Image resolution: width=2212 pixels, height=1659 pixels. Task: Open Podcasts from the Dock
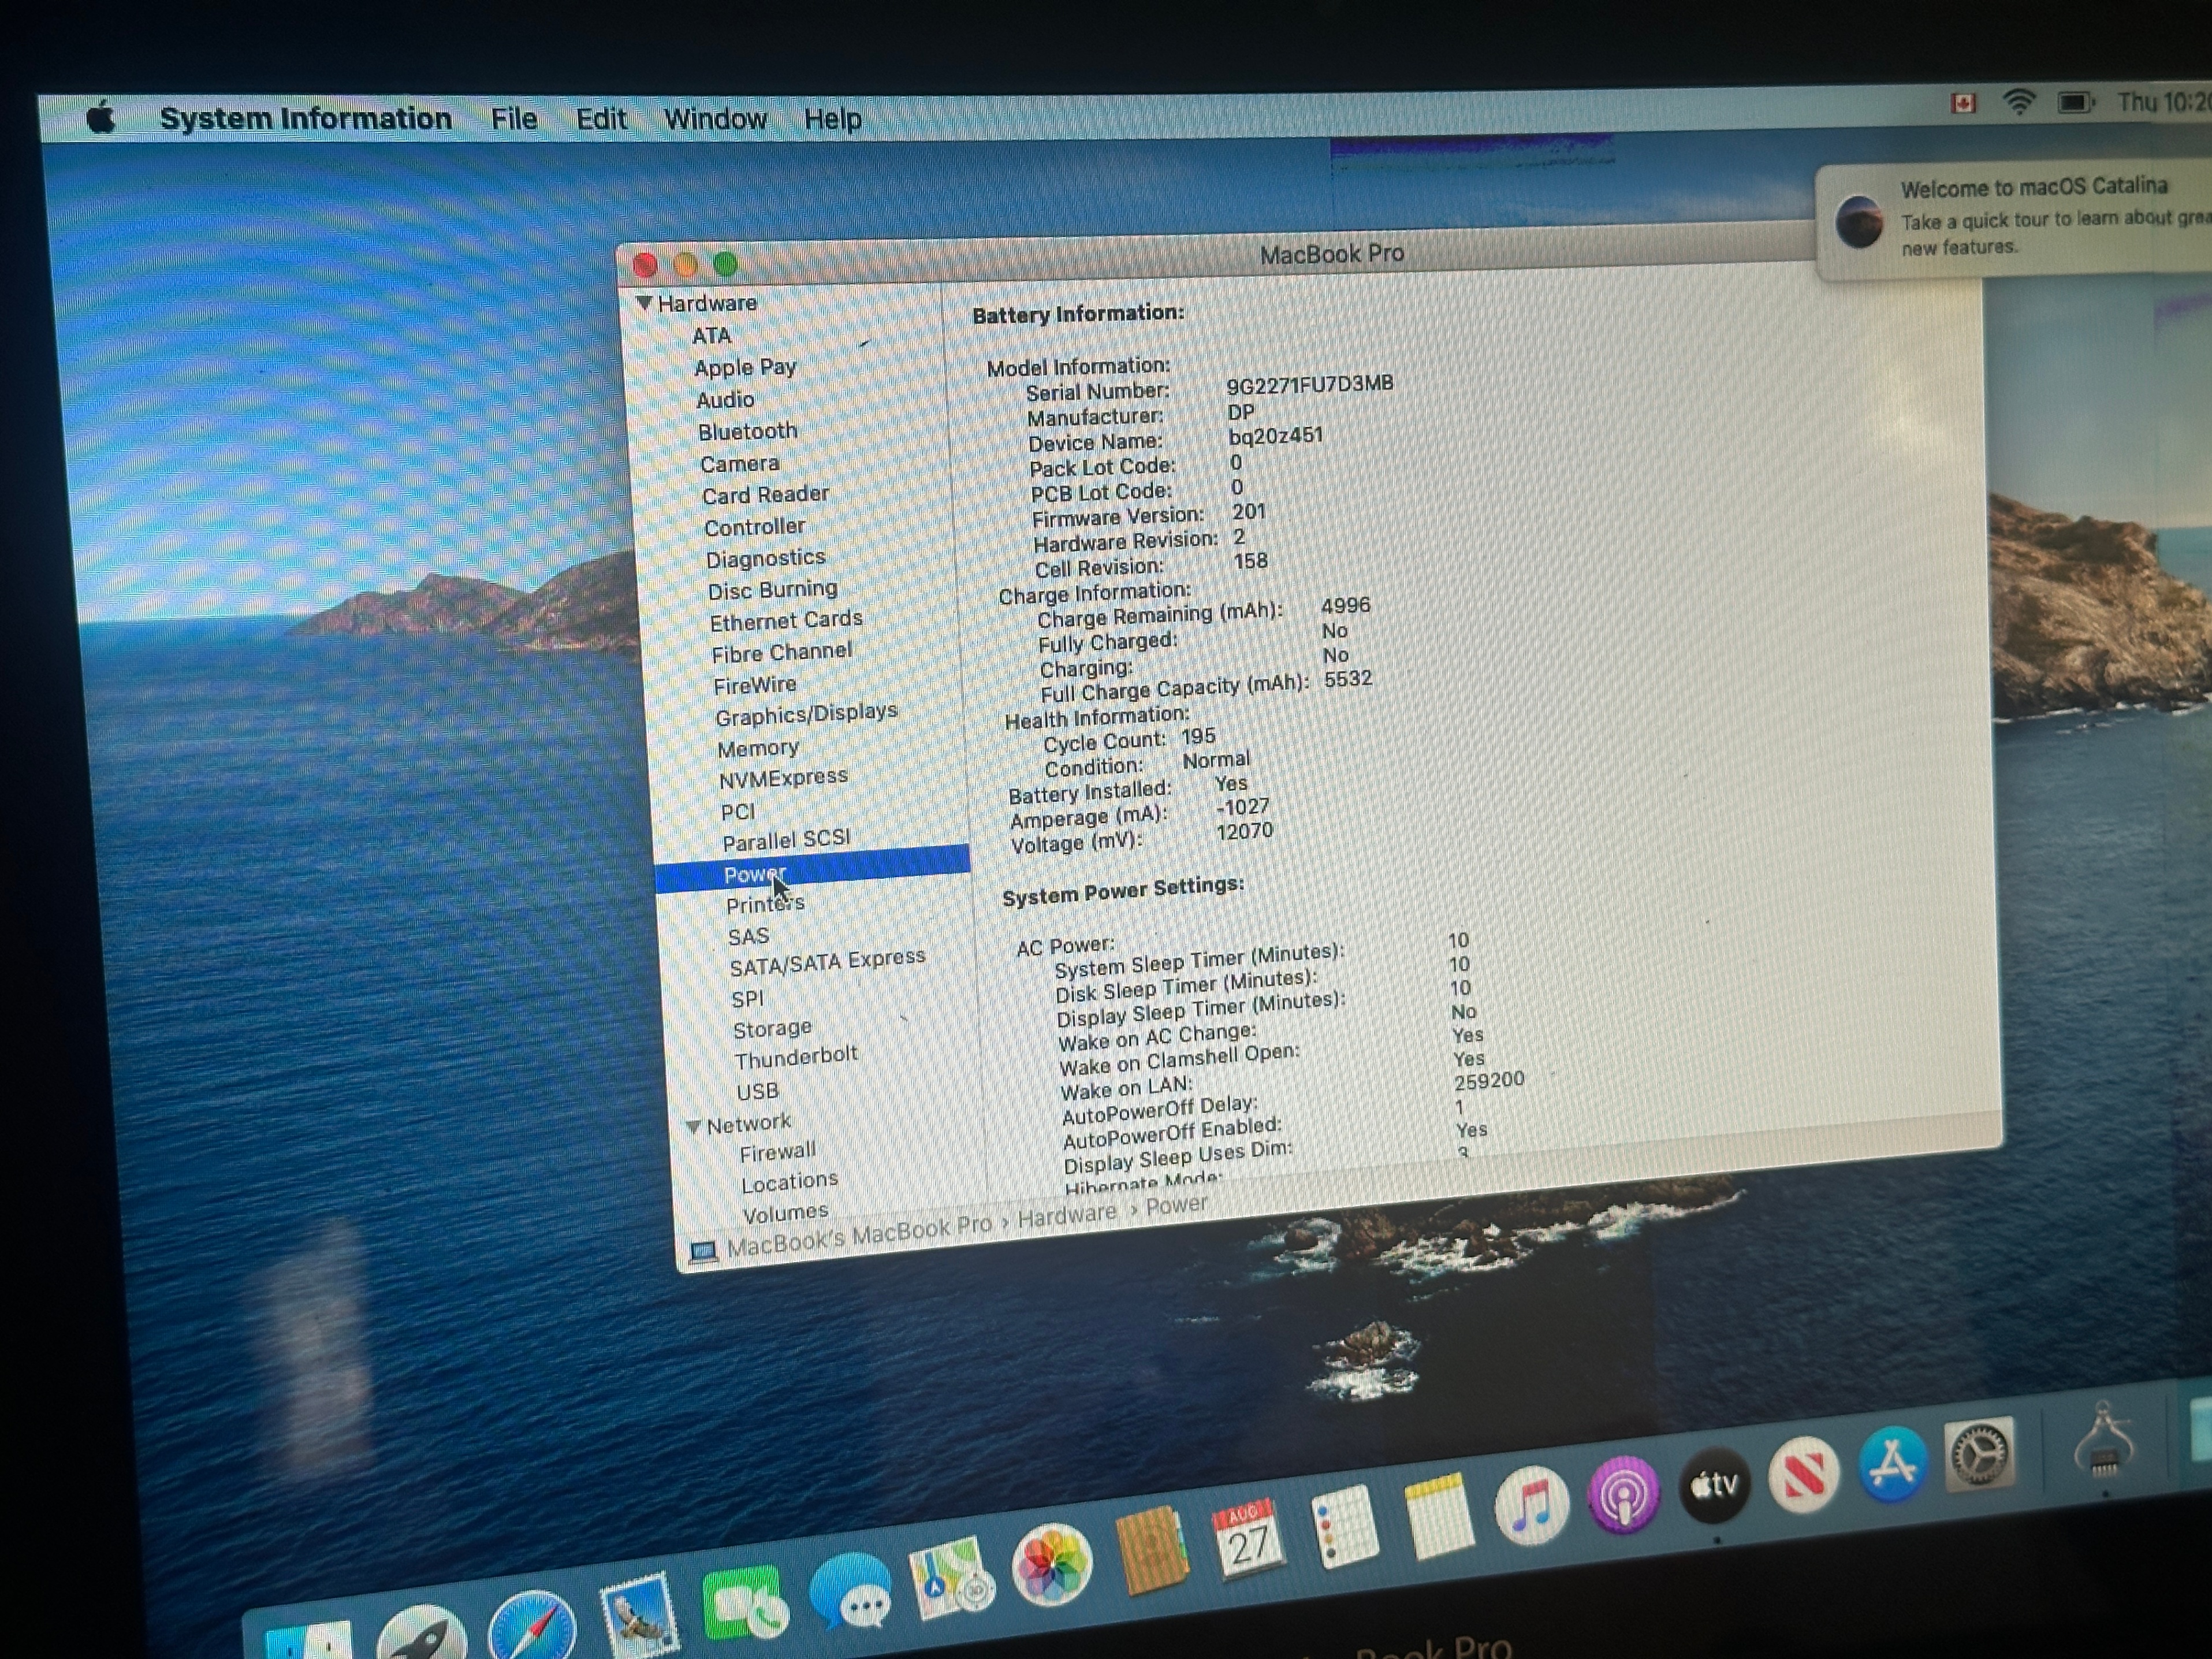pos(1624,1494)
